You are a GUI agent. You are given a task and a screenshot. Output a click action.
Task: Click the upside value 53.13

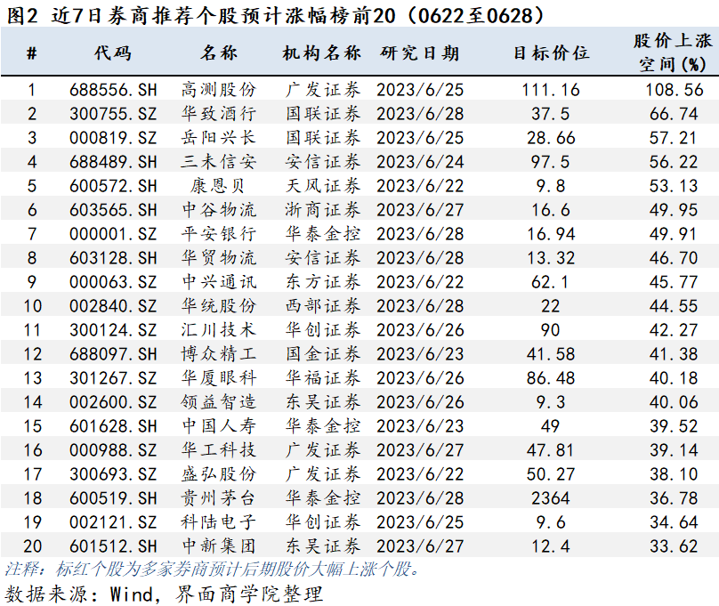[675, 186]
